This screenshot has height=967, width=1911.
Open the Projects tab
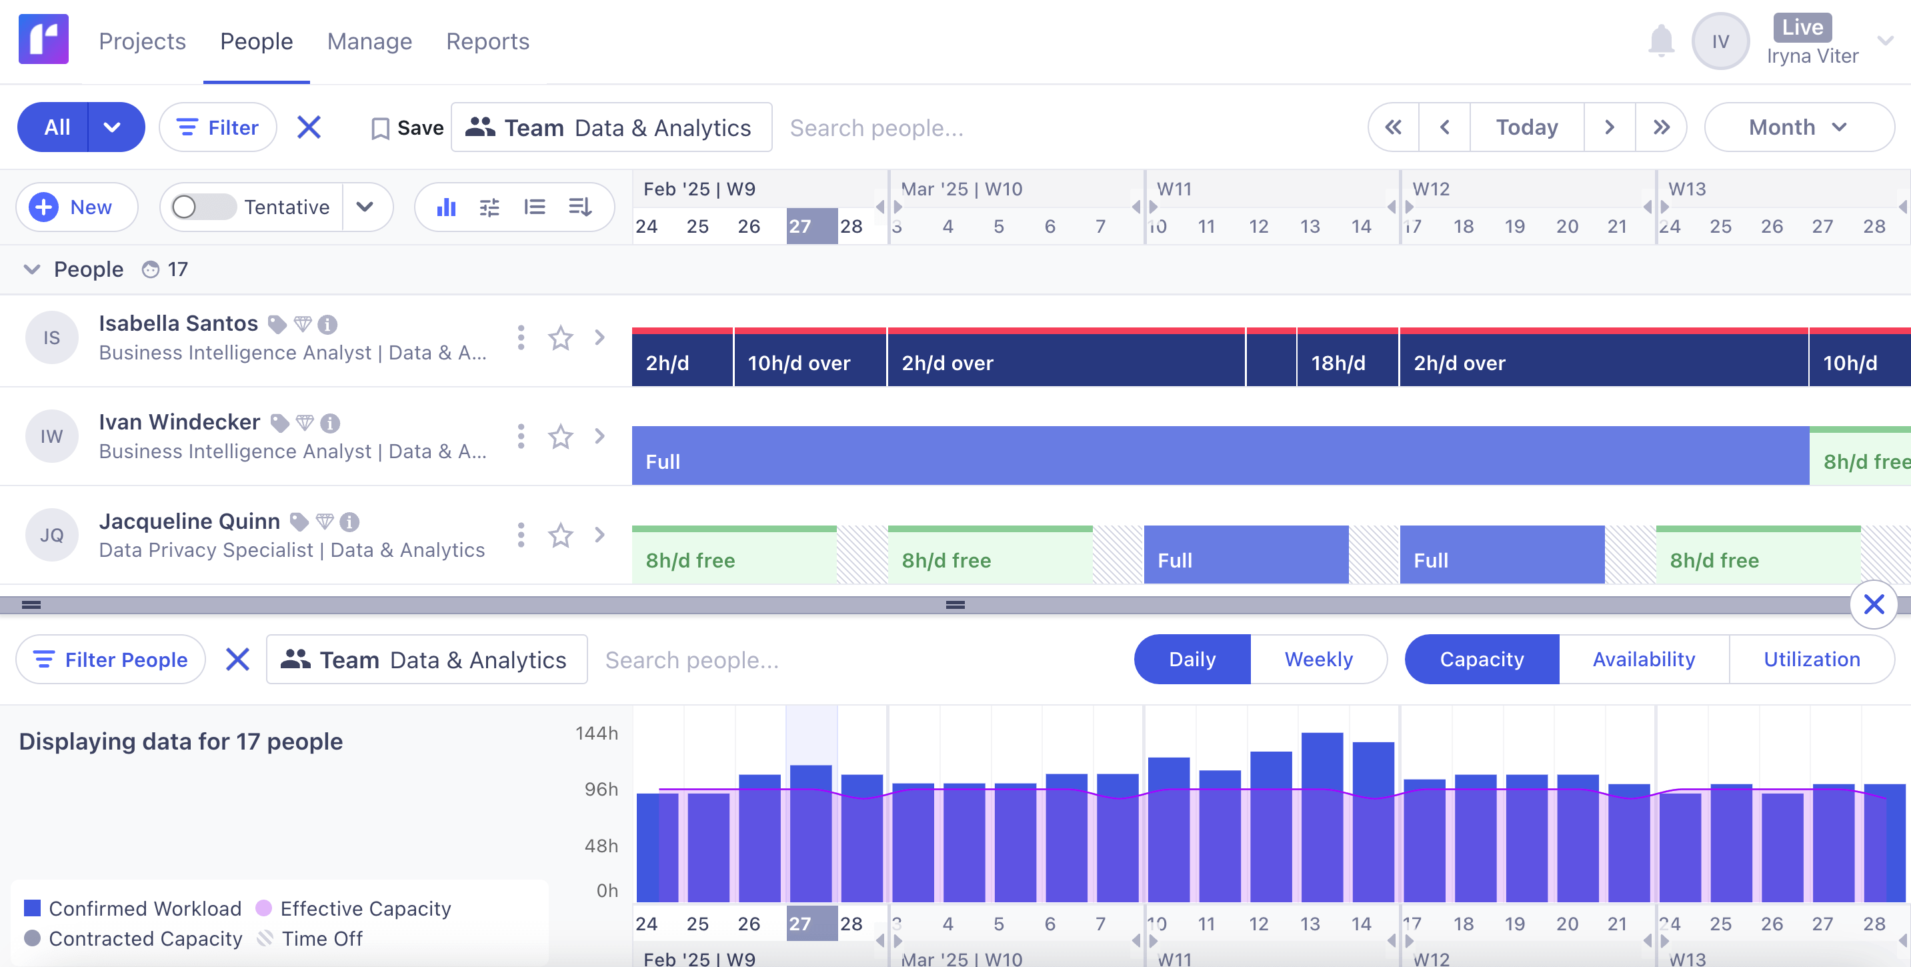(x=142, y=41)
